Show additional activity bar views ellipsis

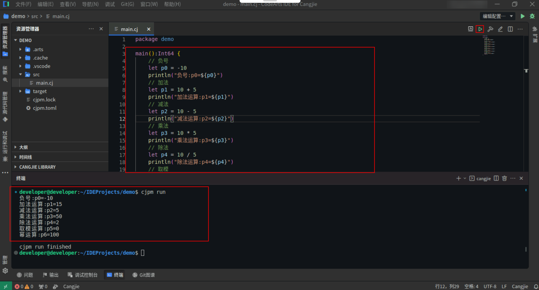(x=5, y=172)
